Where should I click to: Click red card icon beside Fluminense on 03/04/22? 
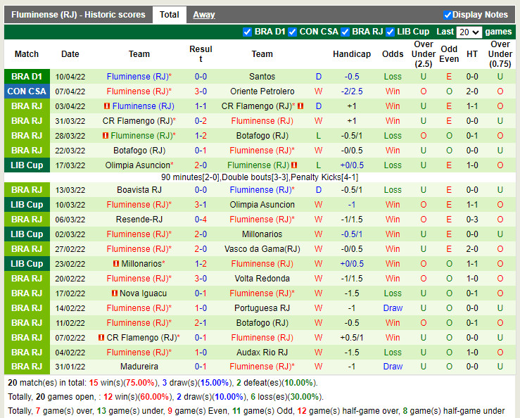(x=107, y=106)
